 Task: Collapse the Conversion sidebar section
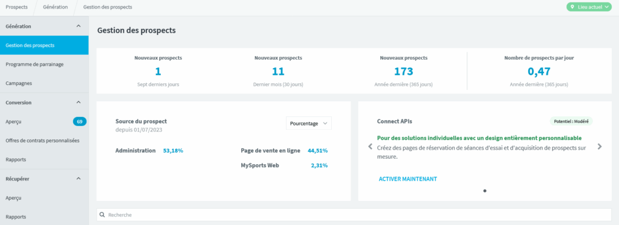[78, 103]
